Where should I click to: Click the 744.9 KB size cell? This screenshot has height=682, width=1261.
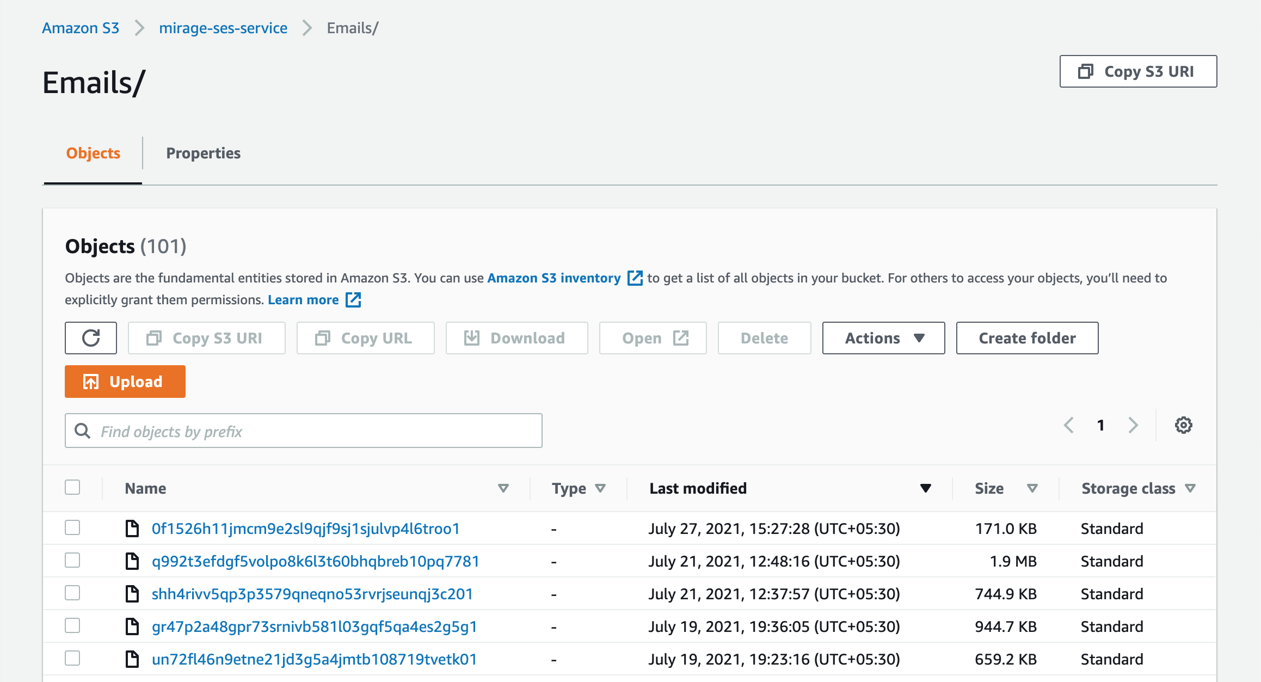point(1006,594)
